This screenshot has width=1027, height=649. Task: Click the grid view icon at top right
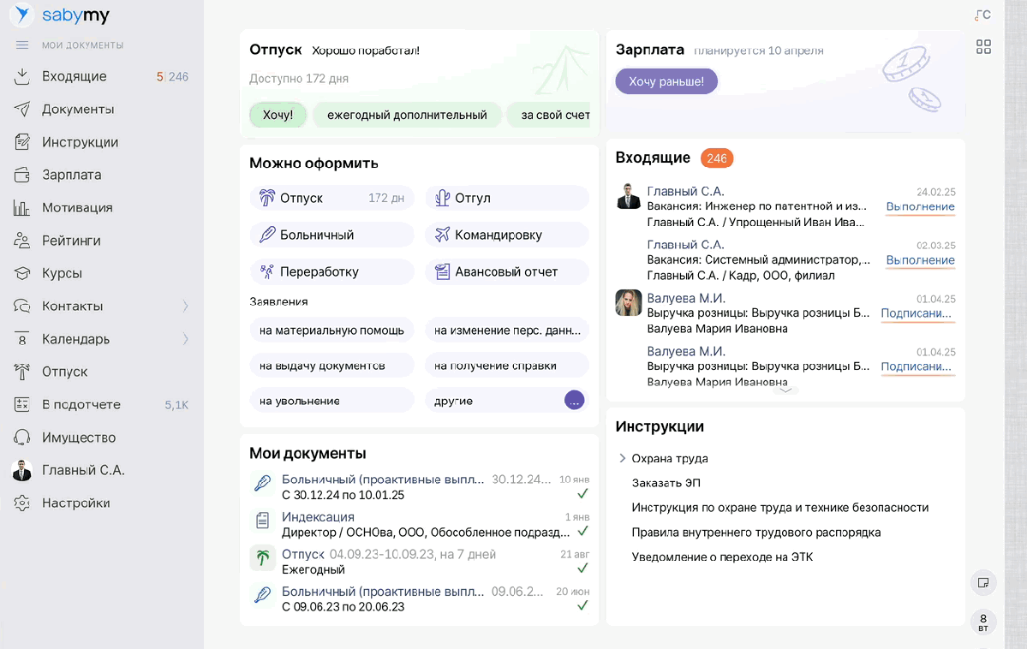(x=983, y=47)
